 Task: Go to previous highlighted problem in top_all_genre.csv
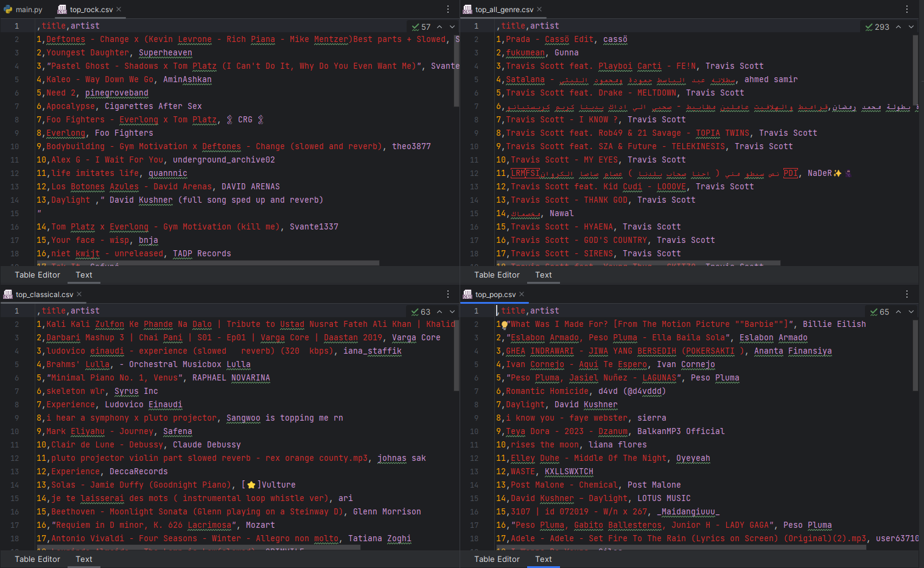coord(898,27)
